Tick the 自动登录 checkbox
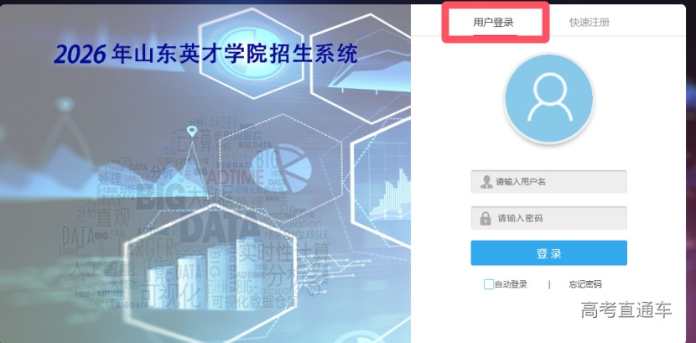The width and height of the screenshot is (696, 343). coord(489,284)
